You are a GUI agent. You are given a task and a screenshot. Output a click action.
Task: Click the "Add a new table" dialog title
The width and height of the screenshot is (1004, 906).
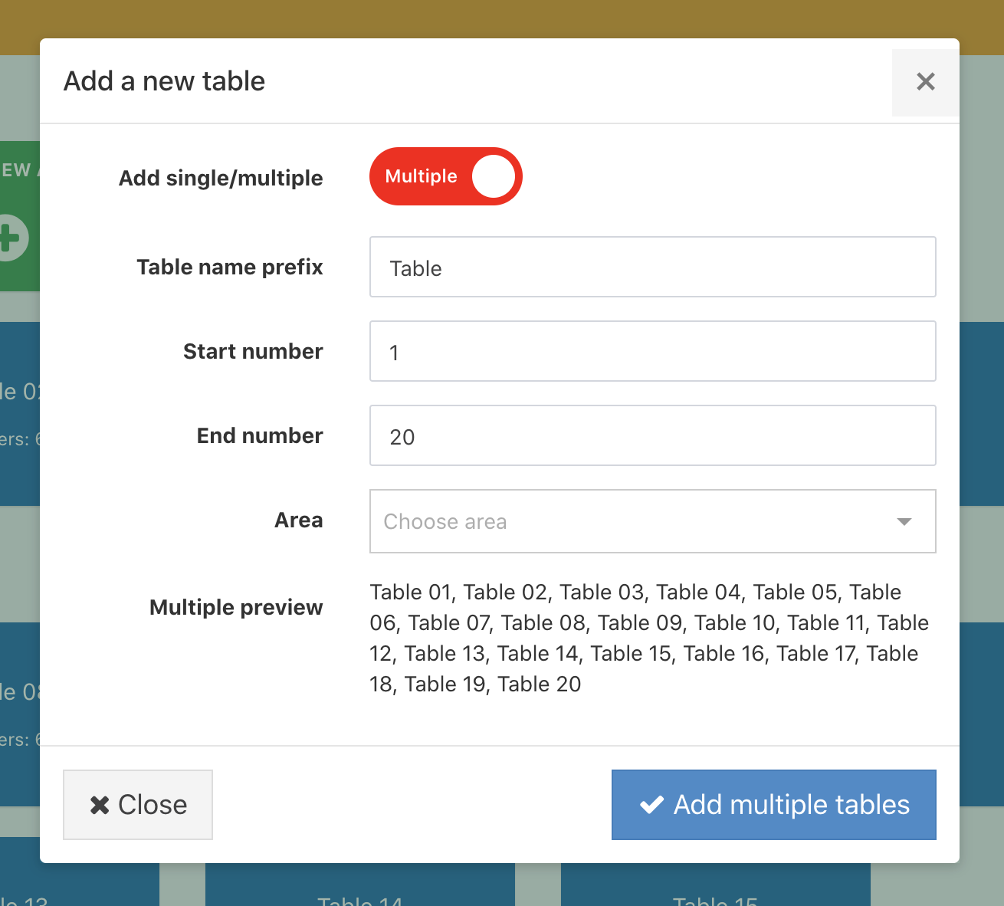point(164,81)
